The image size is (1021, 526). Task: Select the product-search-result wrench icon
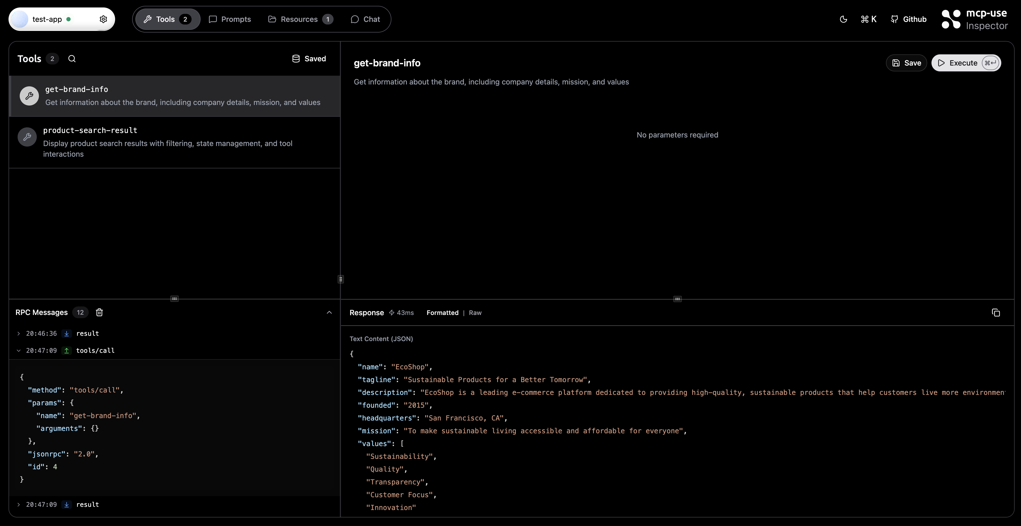27,137
